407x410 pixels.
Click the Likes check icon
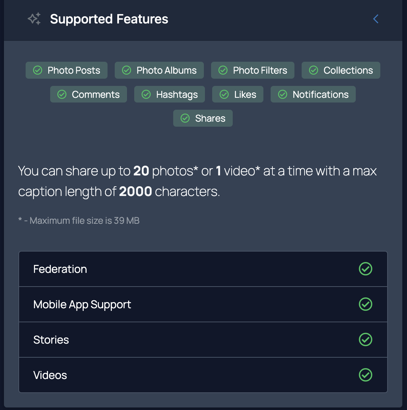224,95
